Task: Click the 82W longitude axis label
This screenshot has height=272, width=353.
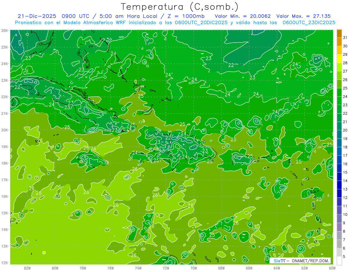Action: [x=27, y=268]
